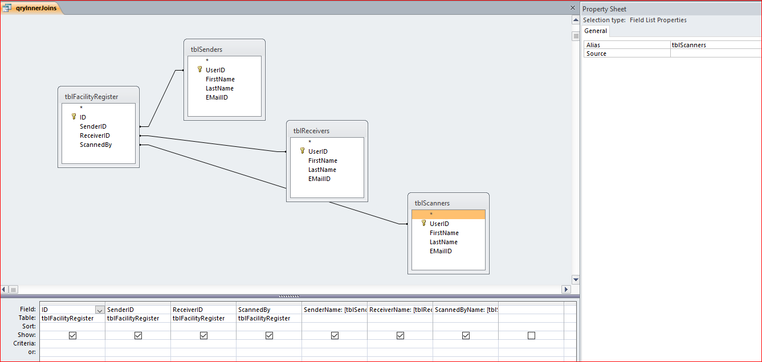Select FirstName in tblSenders

(220, 79)
